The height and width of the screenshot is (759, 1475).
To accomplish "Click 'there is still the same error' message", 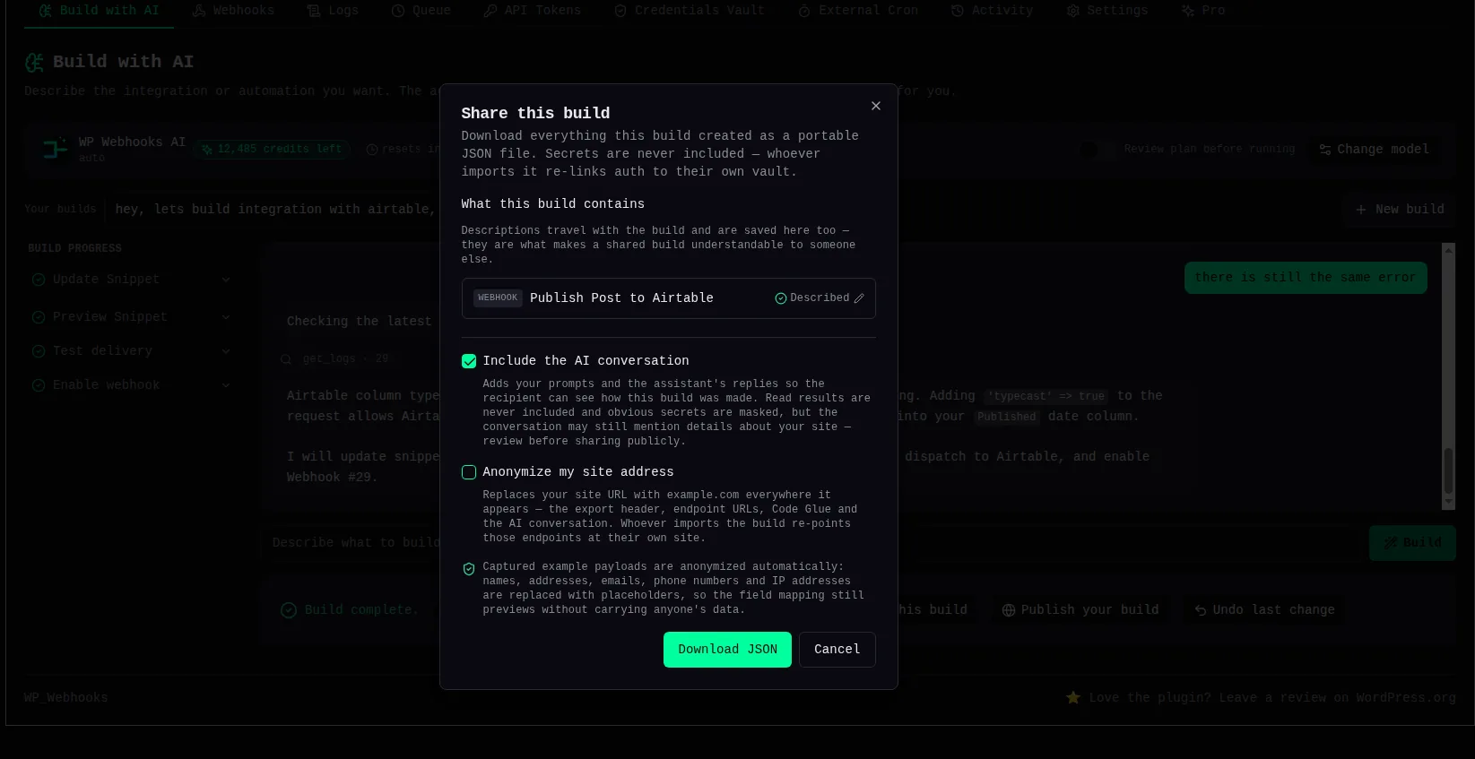I will coord(1306,278).
